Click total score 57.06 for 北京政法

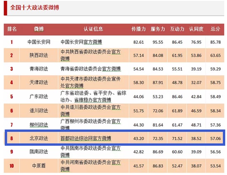[x=215, y=139]
